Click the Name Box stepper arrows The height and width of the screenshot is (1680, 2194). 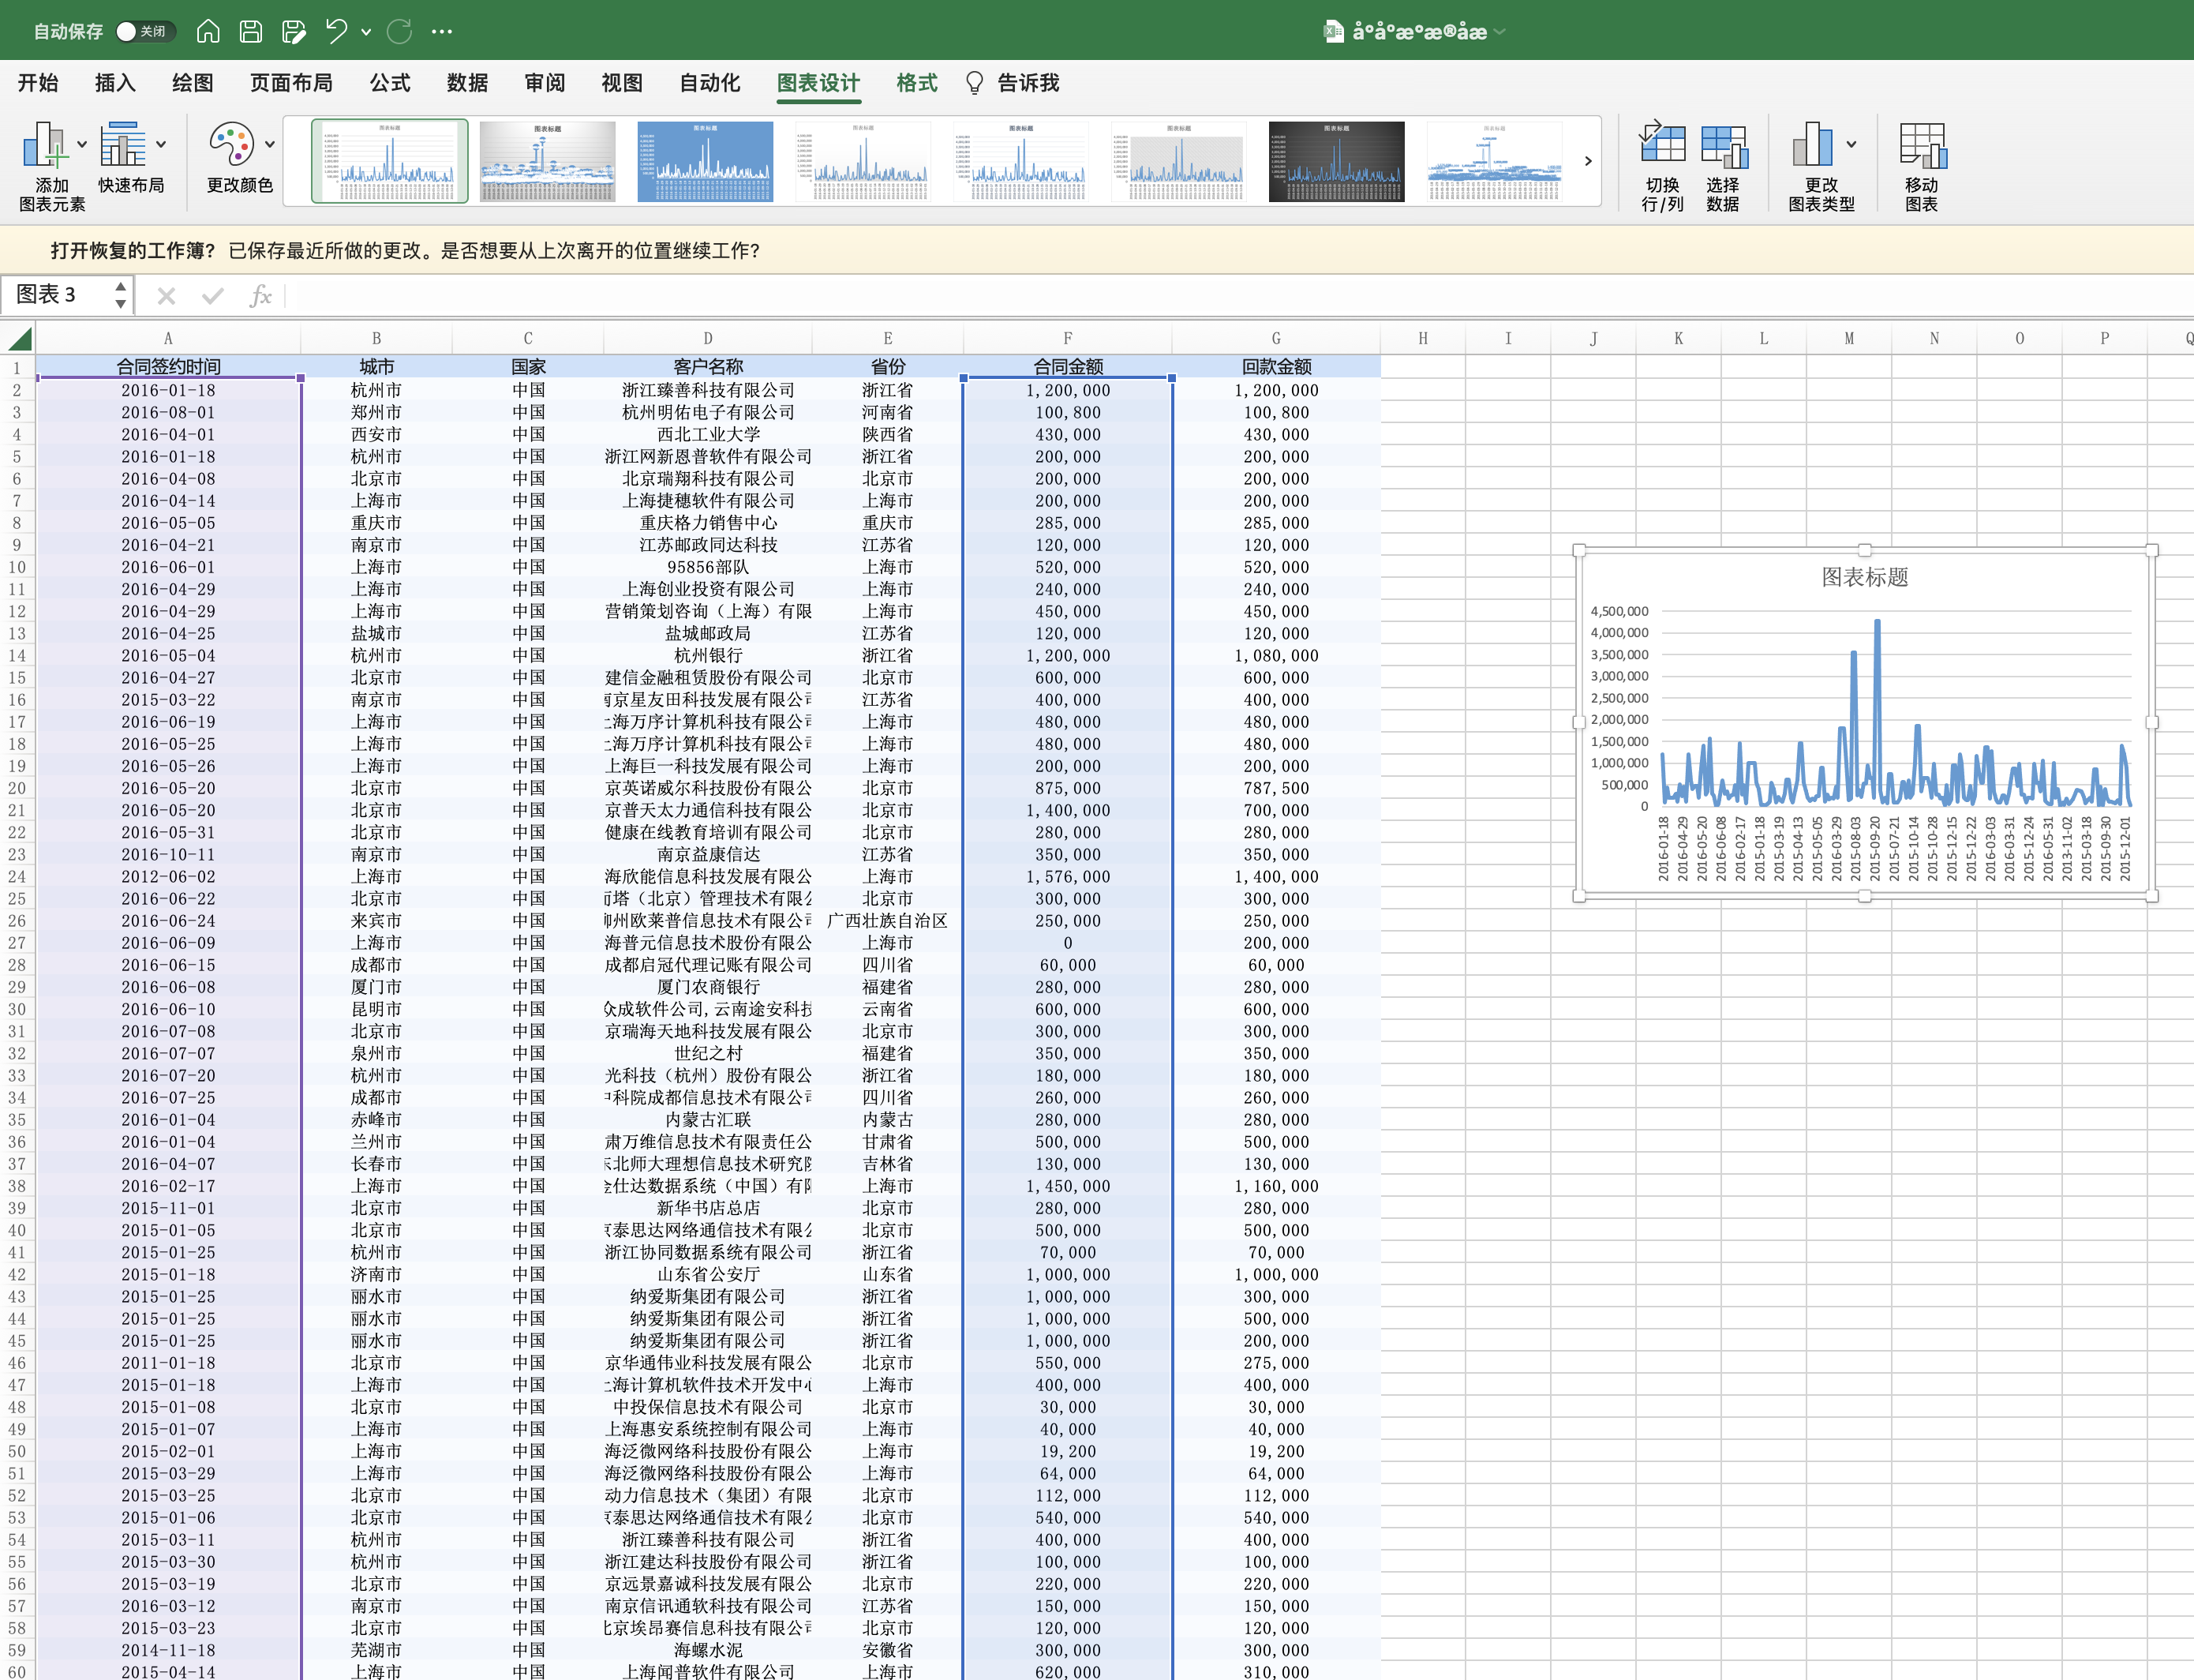pos(120,295)
